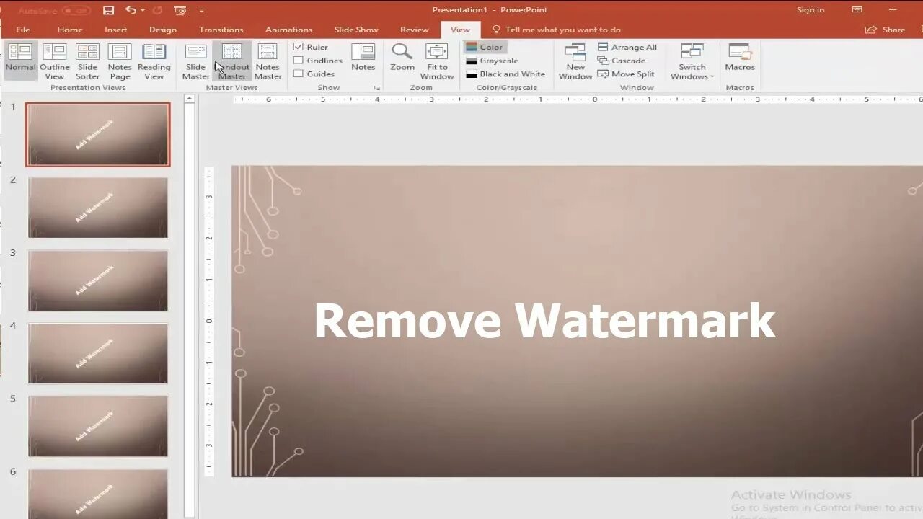Click the Remove Watermark title text
This screenshot has height=519, width=923.
click(x=544, y=321)
